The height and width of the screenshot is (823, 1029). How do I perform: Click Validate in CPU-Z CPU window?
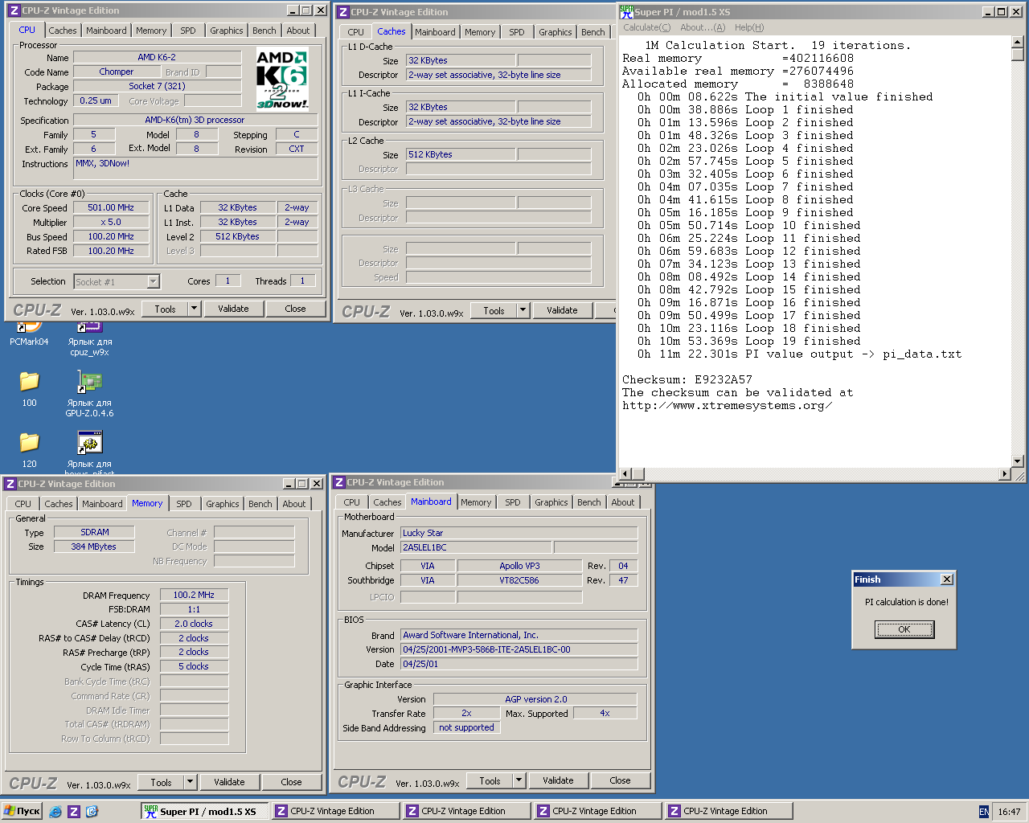[x=233, y=309]
